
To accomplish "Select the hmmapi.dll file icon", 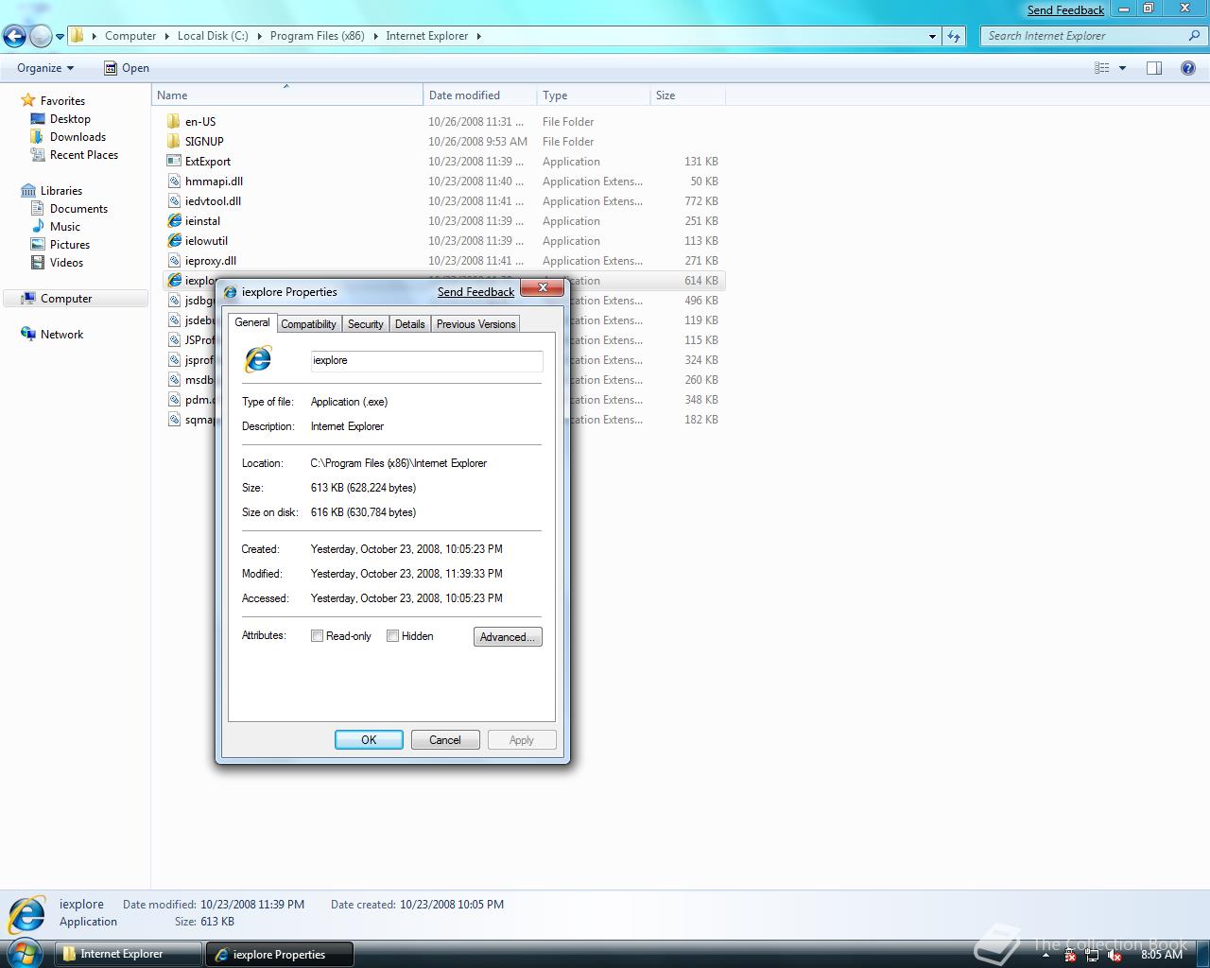I will pos(174,181).
